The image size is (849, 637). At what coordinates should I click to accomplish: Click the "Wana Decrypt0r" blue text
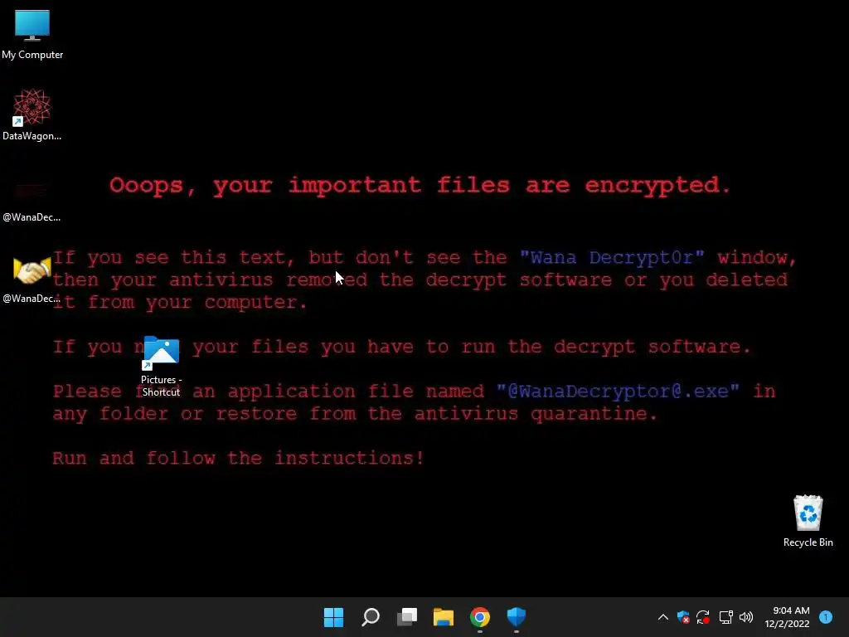click(x=612, y=257)
